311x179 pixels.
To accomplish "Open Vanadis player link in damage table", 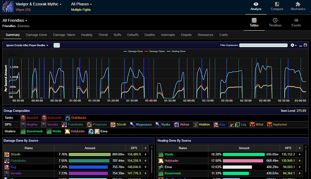I will 16,173.
